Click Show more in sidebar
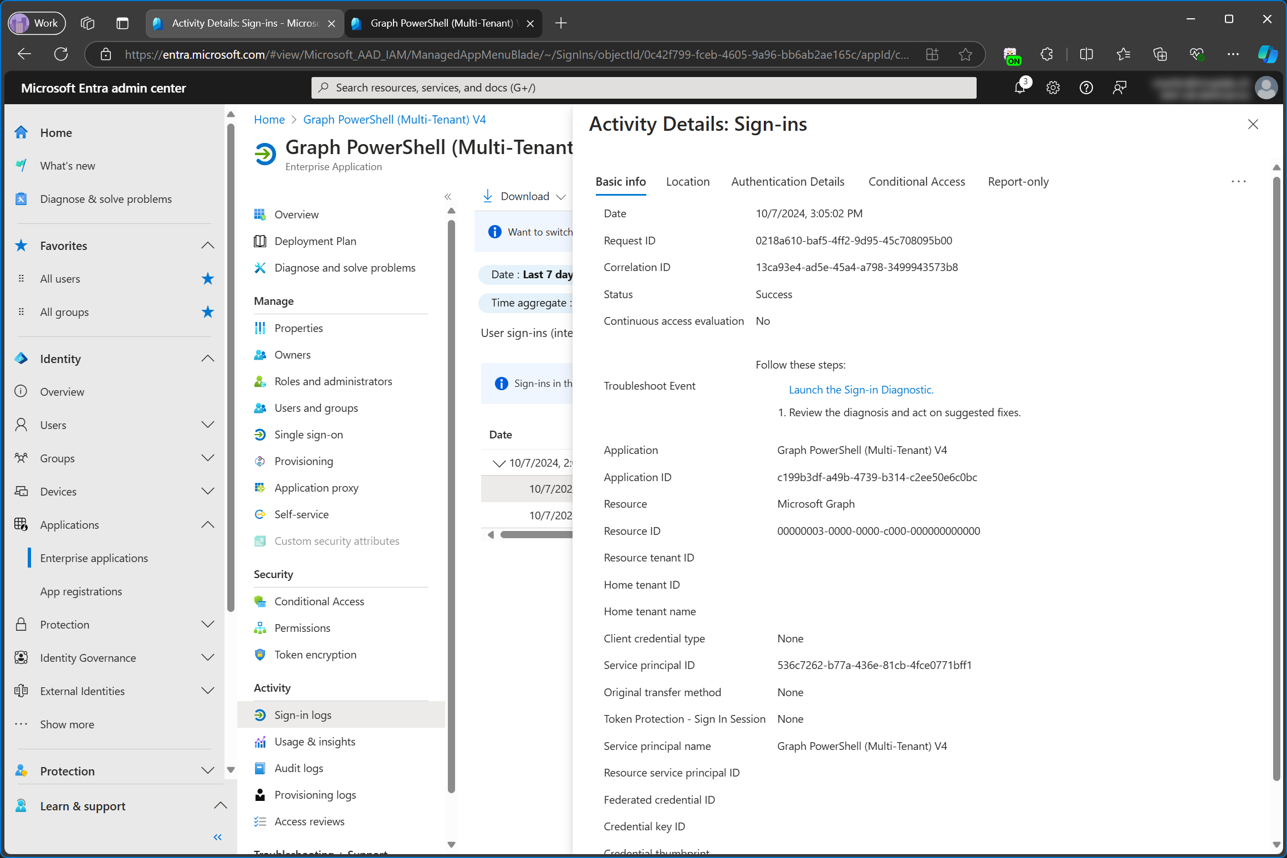The width and height of the screenshot is (1287, 858). click(x=67, y=724)
